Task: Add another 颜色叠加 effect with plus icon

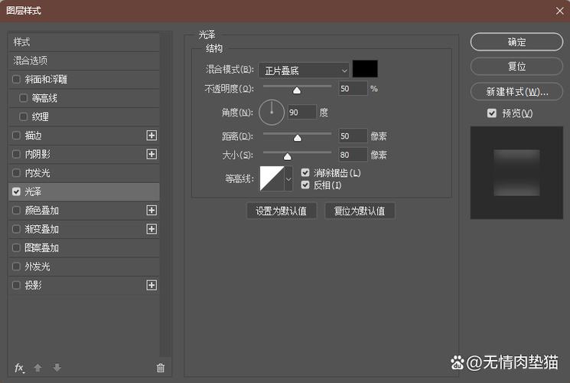Action: coord(151,210)
